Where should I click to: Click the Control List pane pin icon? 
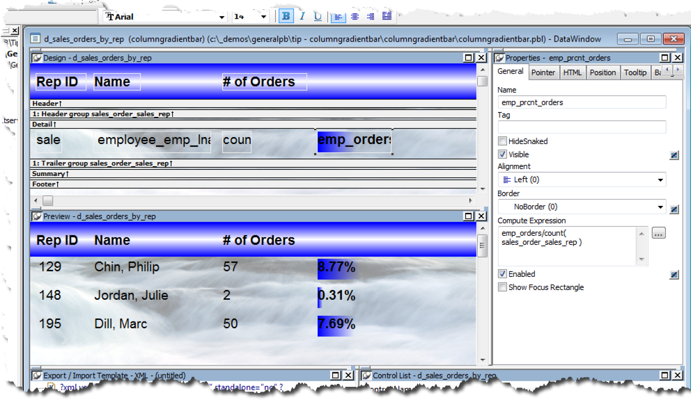coord(366,376)
